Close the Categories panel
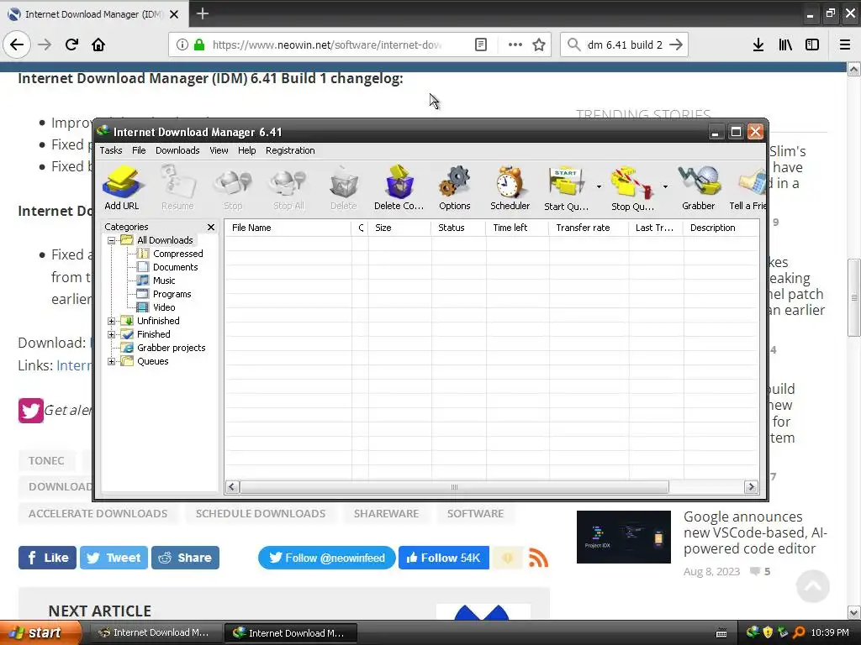The image size is (861, 645). [211, 227]
